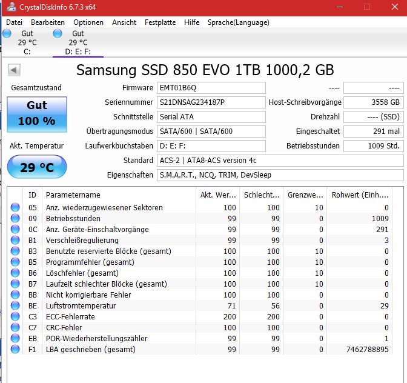This screenshot has height=383, width=407.
Task: Click the Seriennummer field
Action: [x=211, y=102]
